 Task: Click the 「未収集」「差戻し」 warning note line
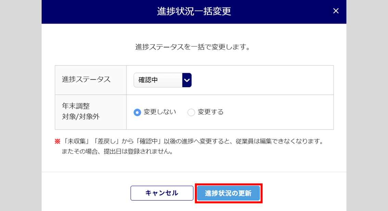pos(192,141)
